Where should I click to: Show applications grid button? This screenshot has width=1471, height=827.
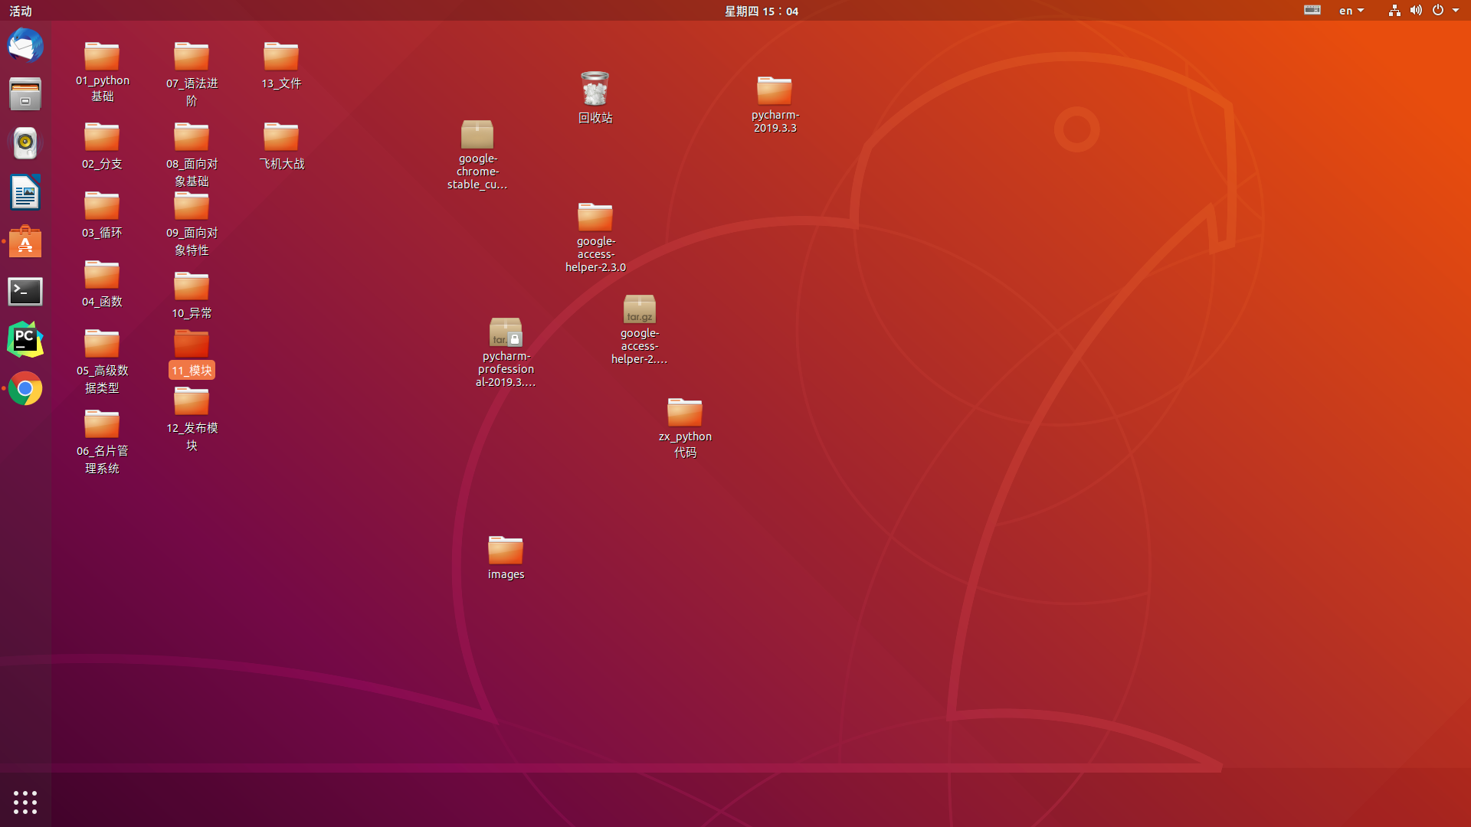25,802
